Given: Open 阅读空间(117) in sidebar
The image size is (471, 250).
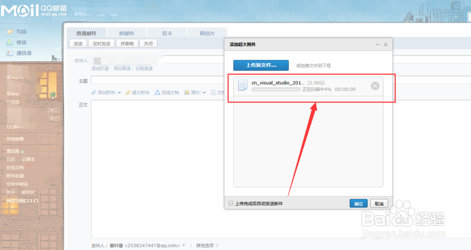Looking at the screenshot, I should [23, 201].
